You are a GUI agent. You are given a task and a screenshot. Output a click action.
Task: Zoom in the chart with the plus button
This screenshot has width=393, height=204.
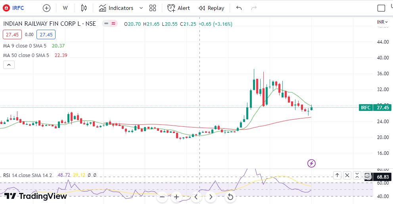tap(176, 197)
